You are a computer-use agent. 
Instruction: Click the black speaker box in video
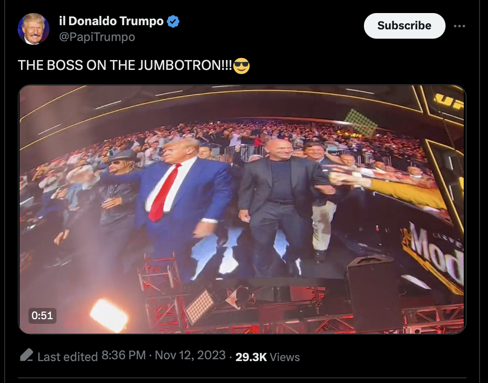[x=374, y=292]
